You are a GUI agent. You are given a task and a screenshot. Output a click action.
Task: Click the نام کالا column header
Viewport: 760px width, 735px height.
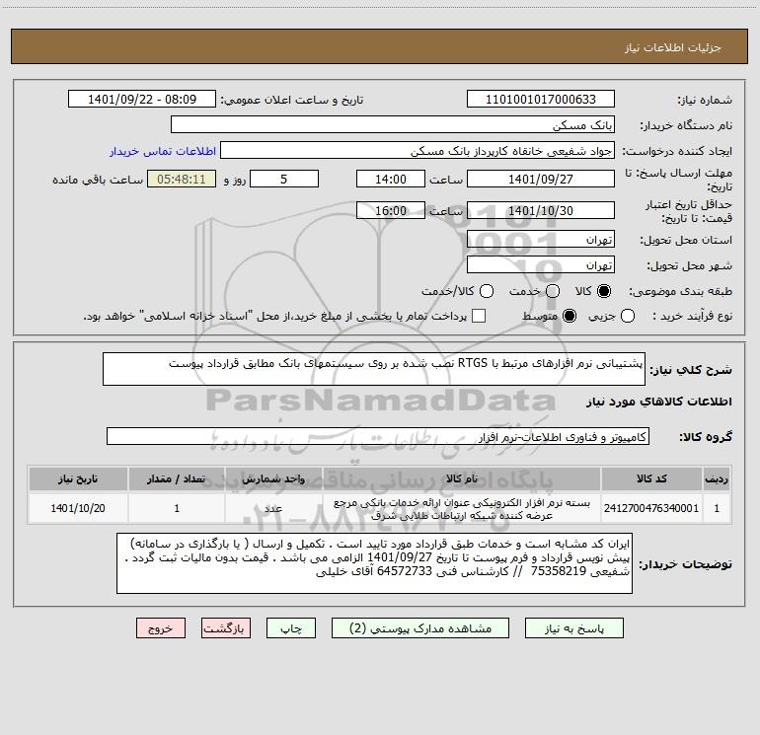click(x=462, y=478)
